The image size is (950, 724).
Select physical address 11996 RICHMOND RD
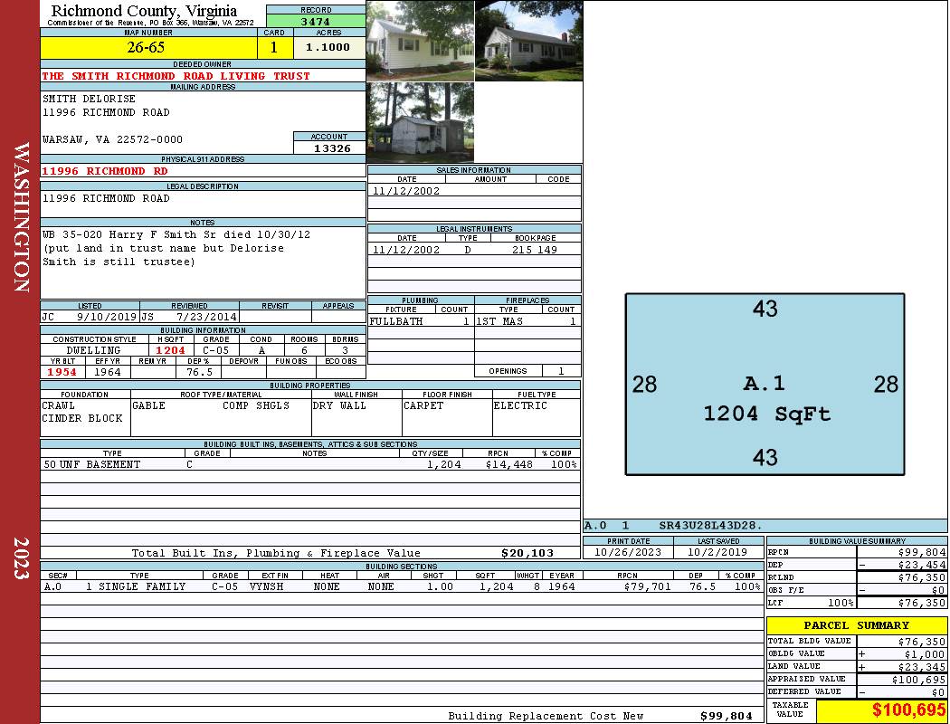tap(105, 171)
